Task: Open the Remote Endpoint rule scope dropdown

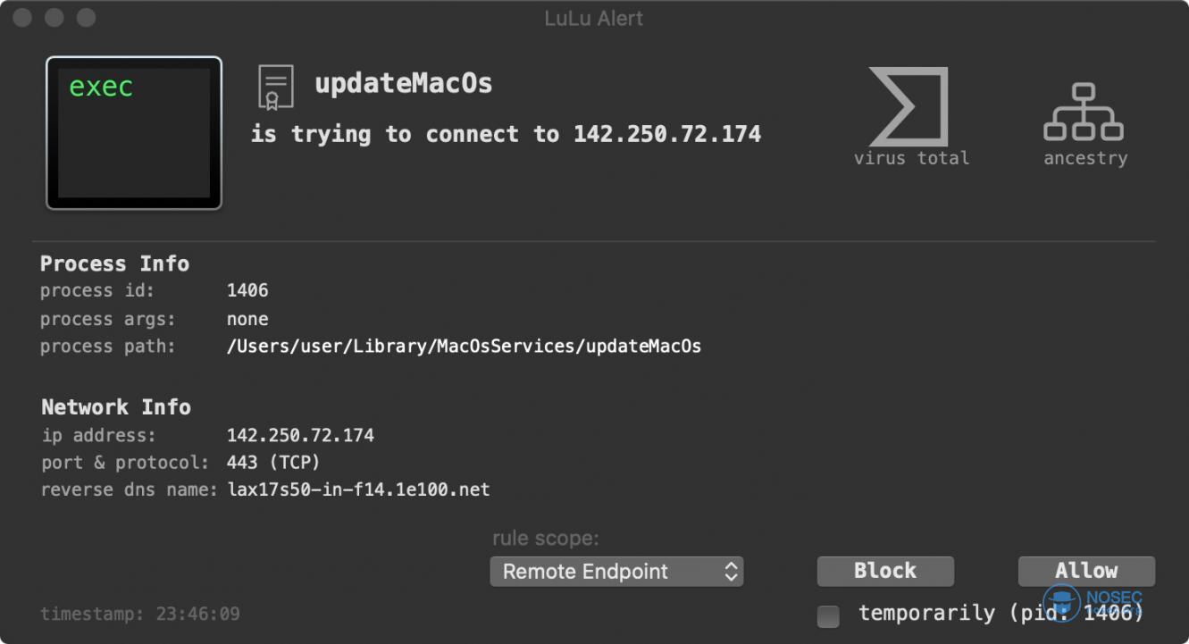Action: click(616, 572)
